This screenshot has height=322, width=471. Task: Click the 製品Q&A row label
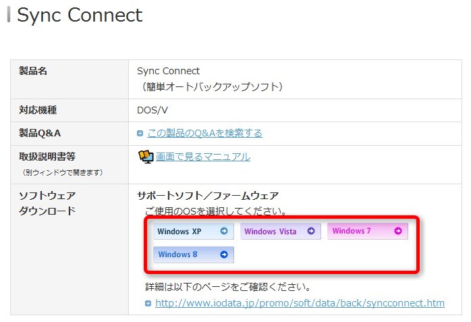(40, 133)
